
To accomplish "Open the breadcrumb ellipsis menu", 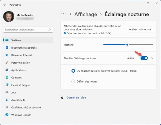I will click(63, 14).
